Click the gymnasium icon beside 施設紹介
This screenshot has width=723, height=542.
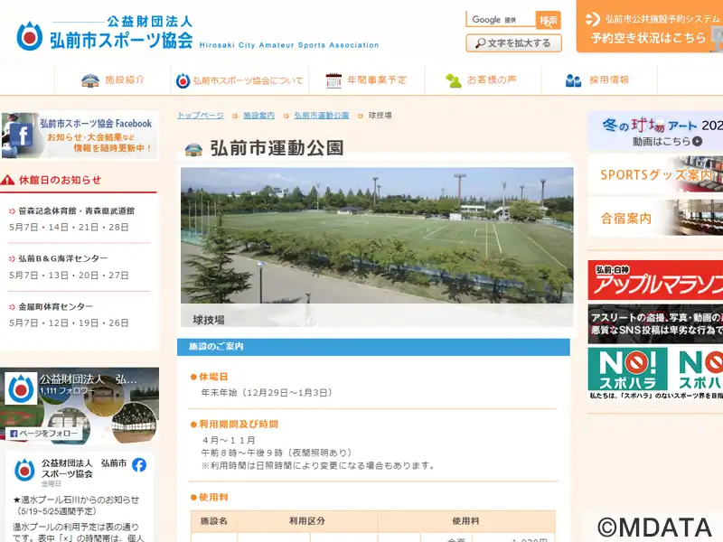pyautogui.click(x=89, y=80)
